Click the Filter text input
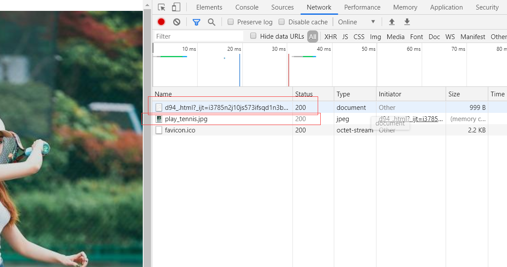Screen dimensions: 507x267 [198, 36]
